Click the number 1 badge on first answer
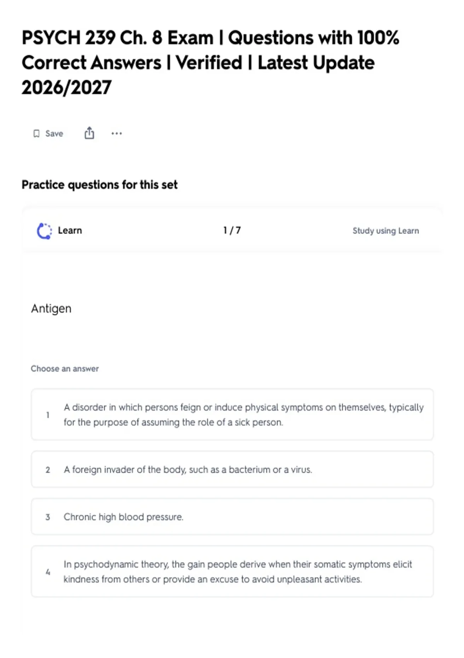464x658 pixels. pos(48,415)
